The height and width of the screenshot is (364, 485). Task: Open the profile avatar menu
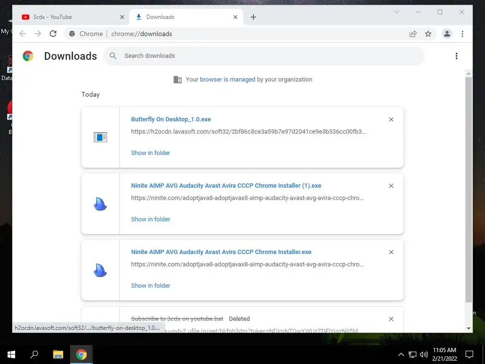click(447, 34)
